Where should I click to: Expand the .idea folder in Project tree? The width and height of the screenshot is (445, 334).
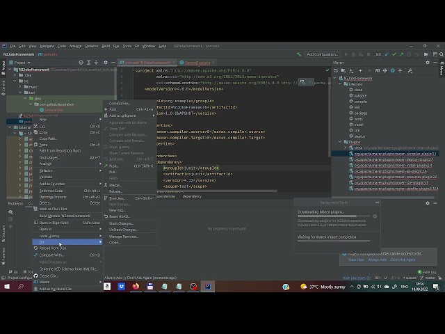click(x=15, y=75)
